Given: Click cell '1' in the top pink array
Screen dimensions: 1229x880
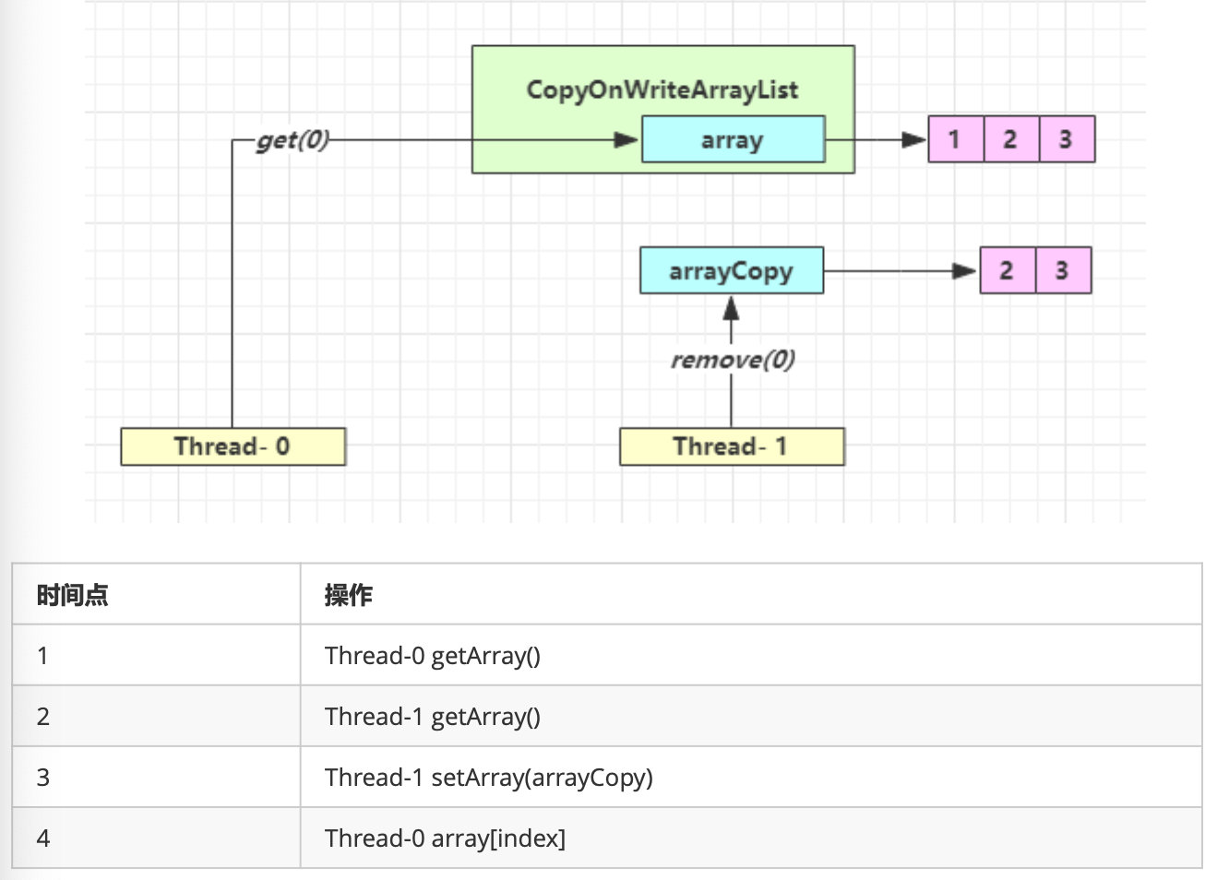Looking at the screenshot, I should pyautogui.click(x=956, y=139).
